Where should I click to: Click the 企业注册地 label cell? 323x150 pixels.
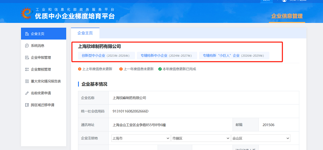(93, 138)
